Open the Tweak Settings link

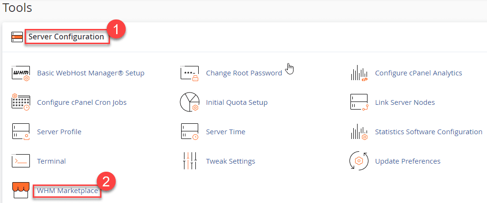(x=230, y=161)
